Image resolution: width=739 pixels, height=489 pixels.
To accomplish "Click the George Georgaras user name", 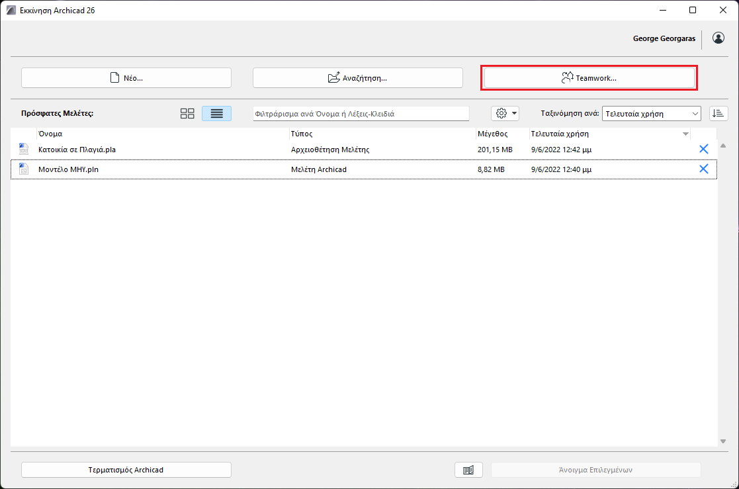I will [x=664, y=38].
